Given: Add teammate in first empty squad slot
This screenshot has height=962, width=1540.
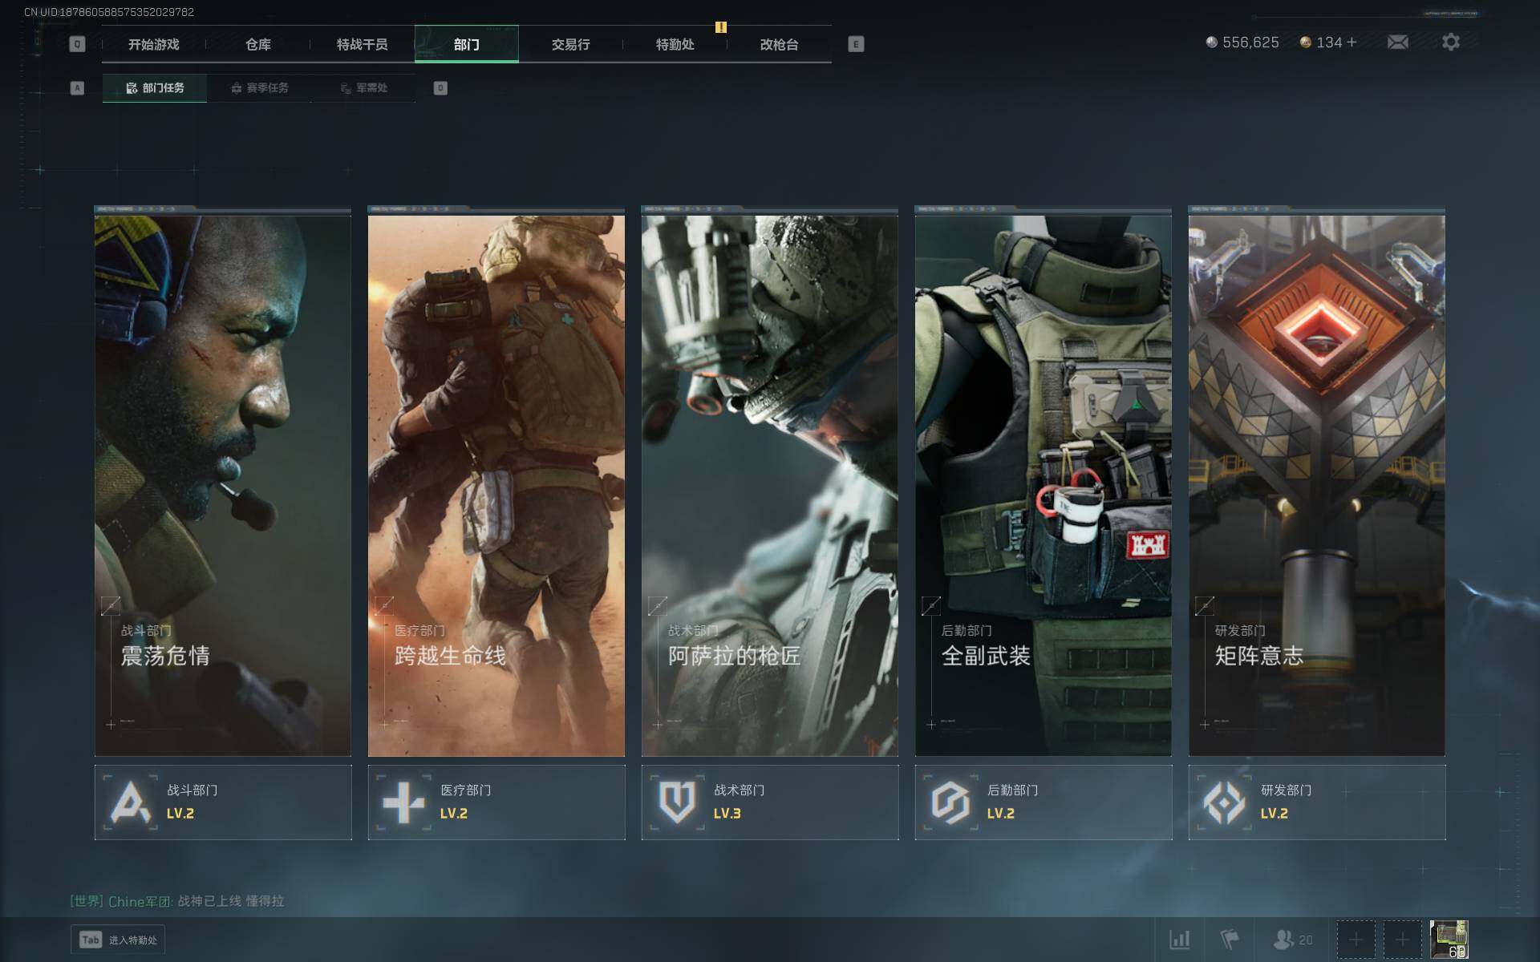Looking at the screenshot, I should tap(1356, 939).
